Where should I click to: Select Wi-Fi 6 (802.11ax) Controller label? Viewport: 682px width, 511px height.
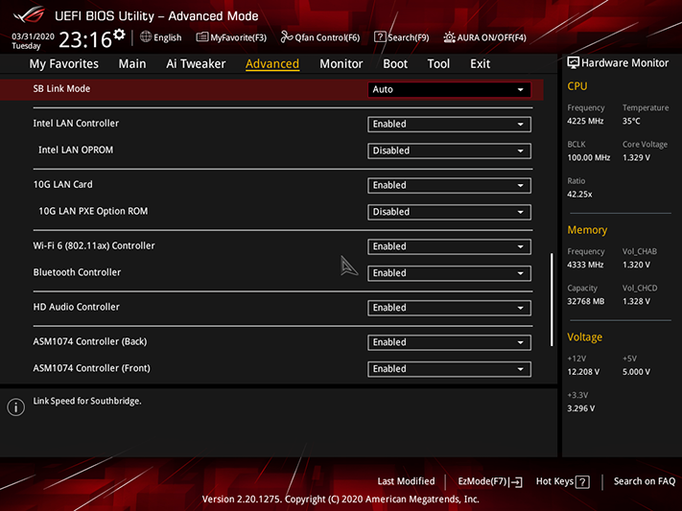pos(94,246)
